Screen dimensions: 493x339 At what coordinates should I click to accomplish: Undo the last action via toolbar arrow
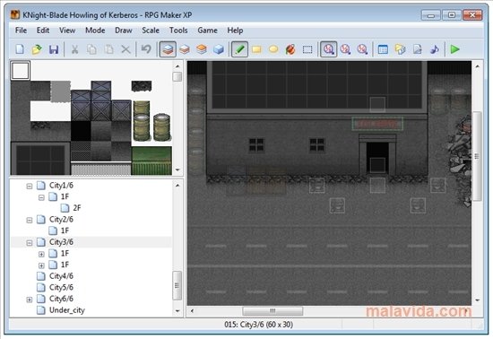tap(146, 49)
